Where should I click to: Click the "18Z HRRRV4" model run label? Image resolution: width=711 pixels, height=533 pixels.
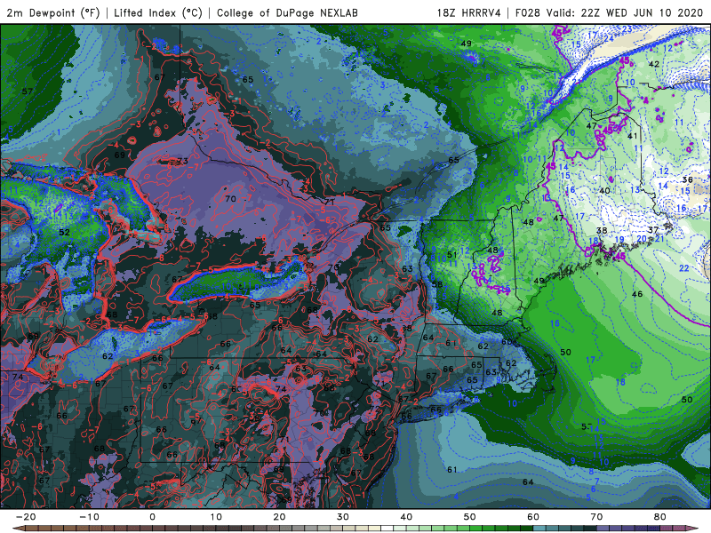click(x=469, y=12)
